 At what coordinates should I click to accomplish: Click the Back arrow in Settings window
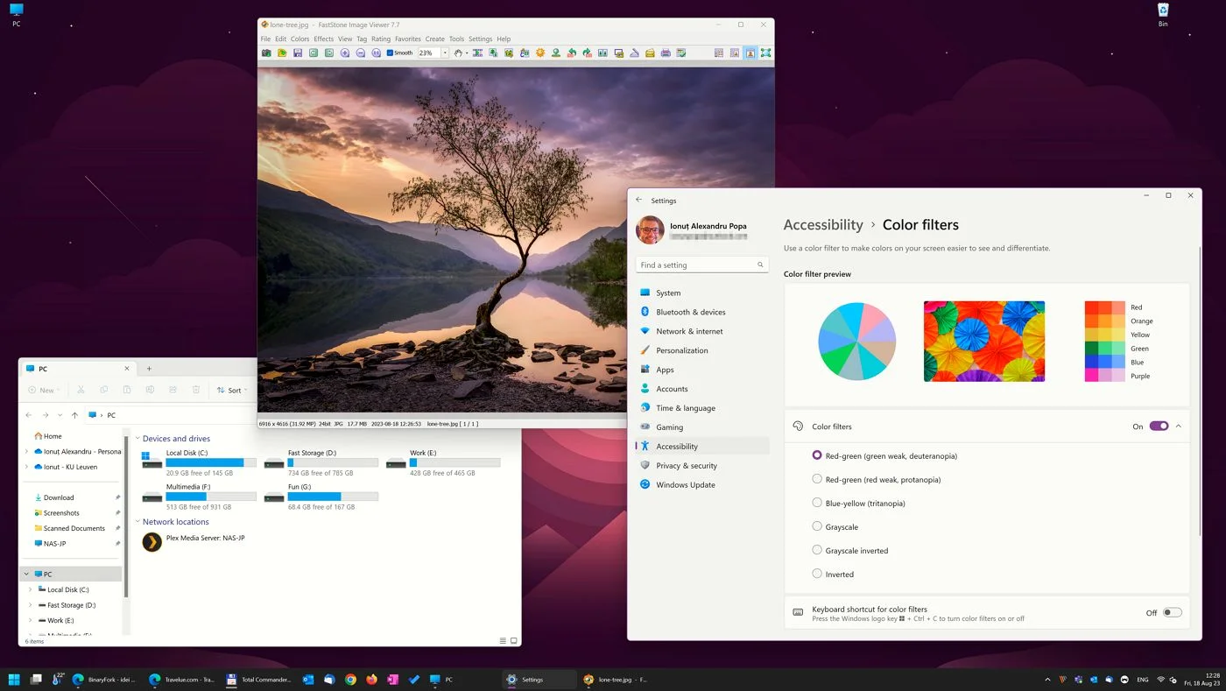(639, 201)
